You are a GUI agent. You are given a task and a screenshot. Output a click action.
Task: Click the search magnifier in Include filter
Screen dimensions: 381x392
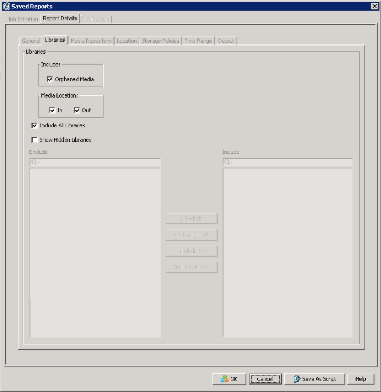[x=228, y=163]
